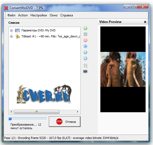Click the Titleset #1 yellow reel icon
The image size is (153, 145).
(18, 36)
